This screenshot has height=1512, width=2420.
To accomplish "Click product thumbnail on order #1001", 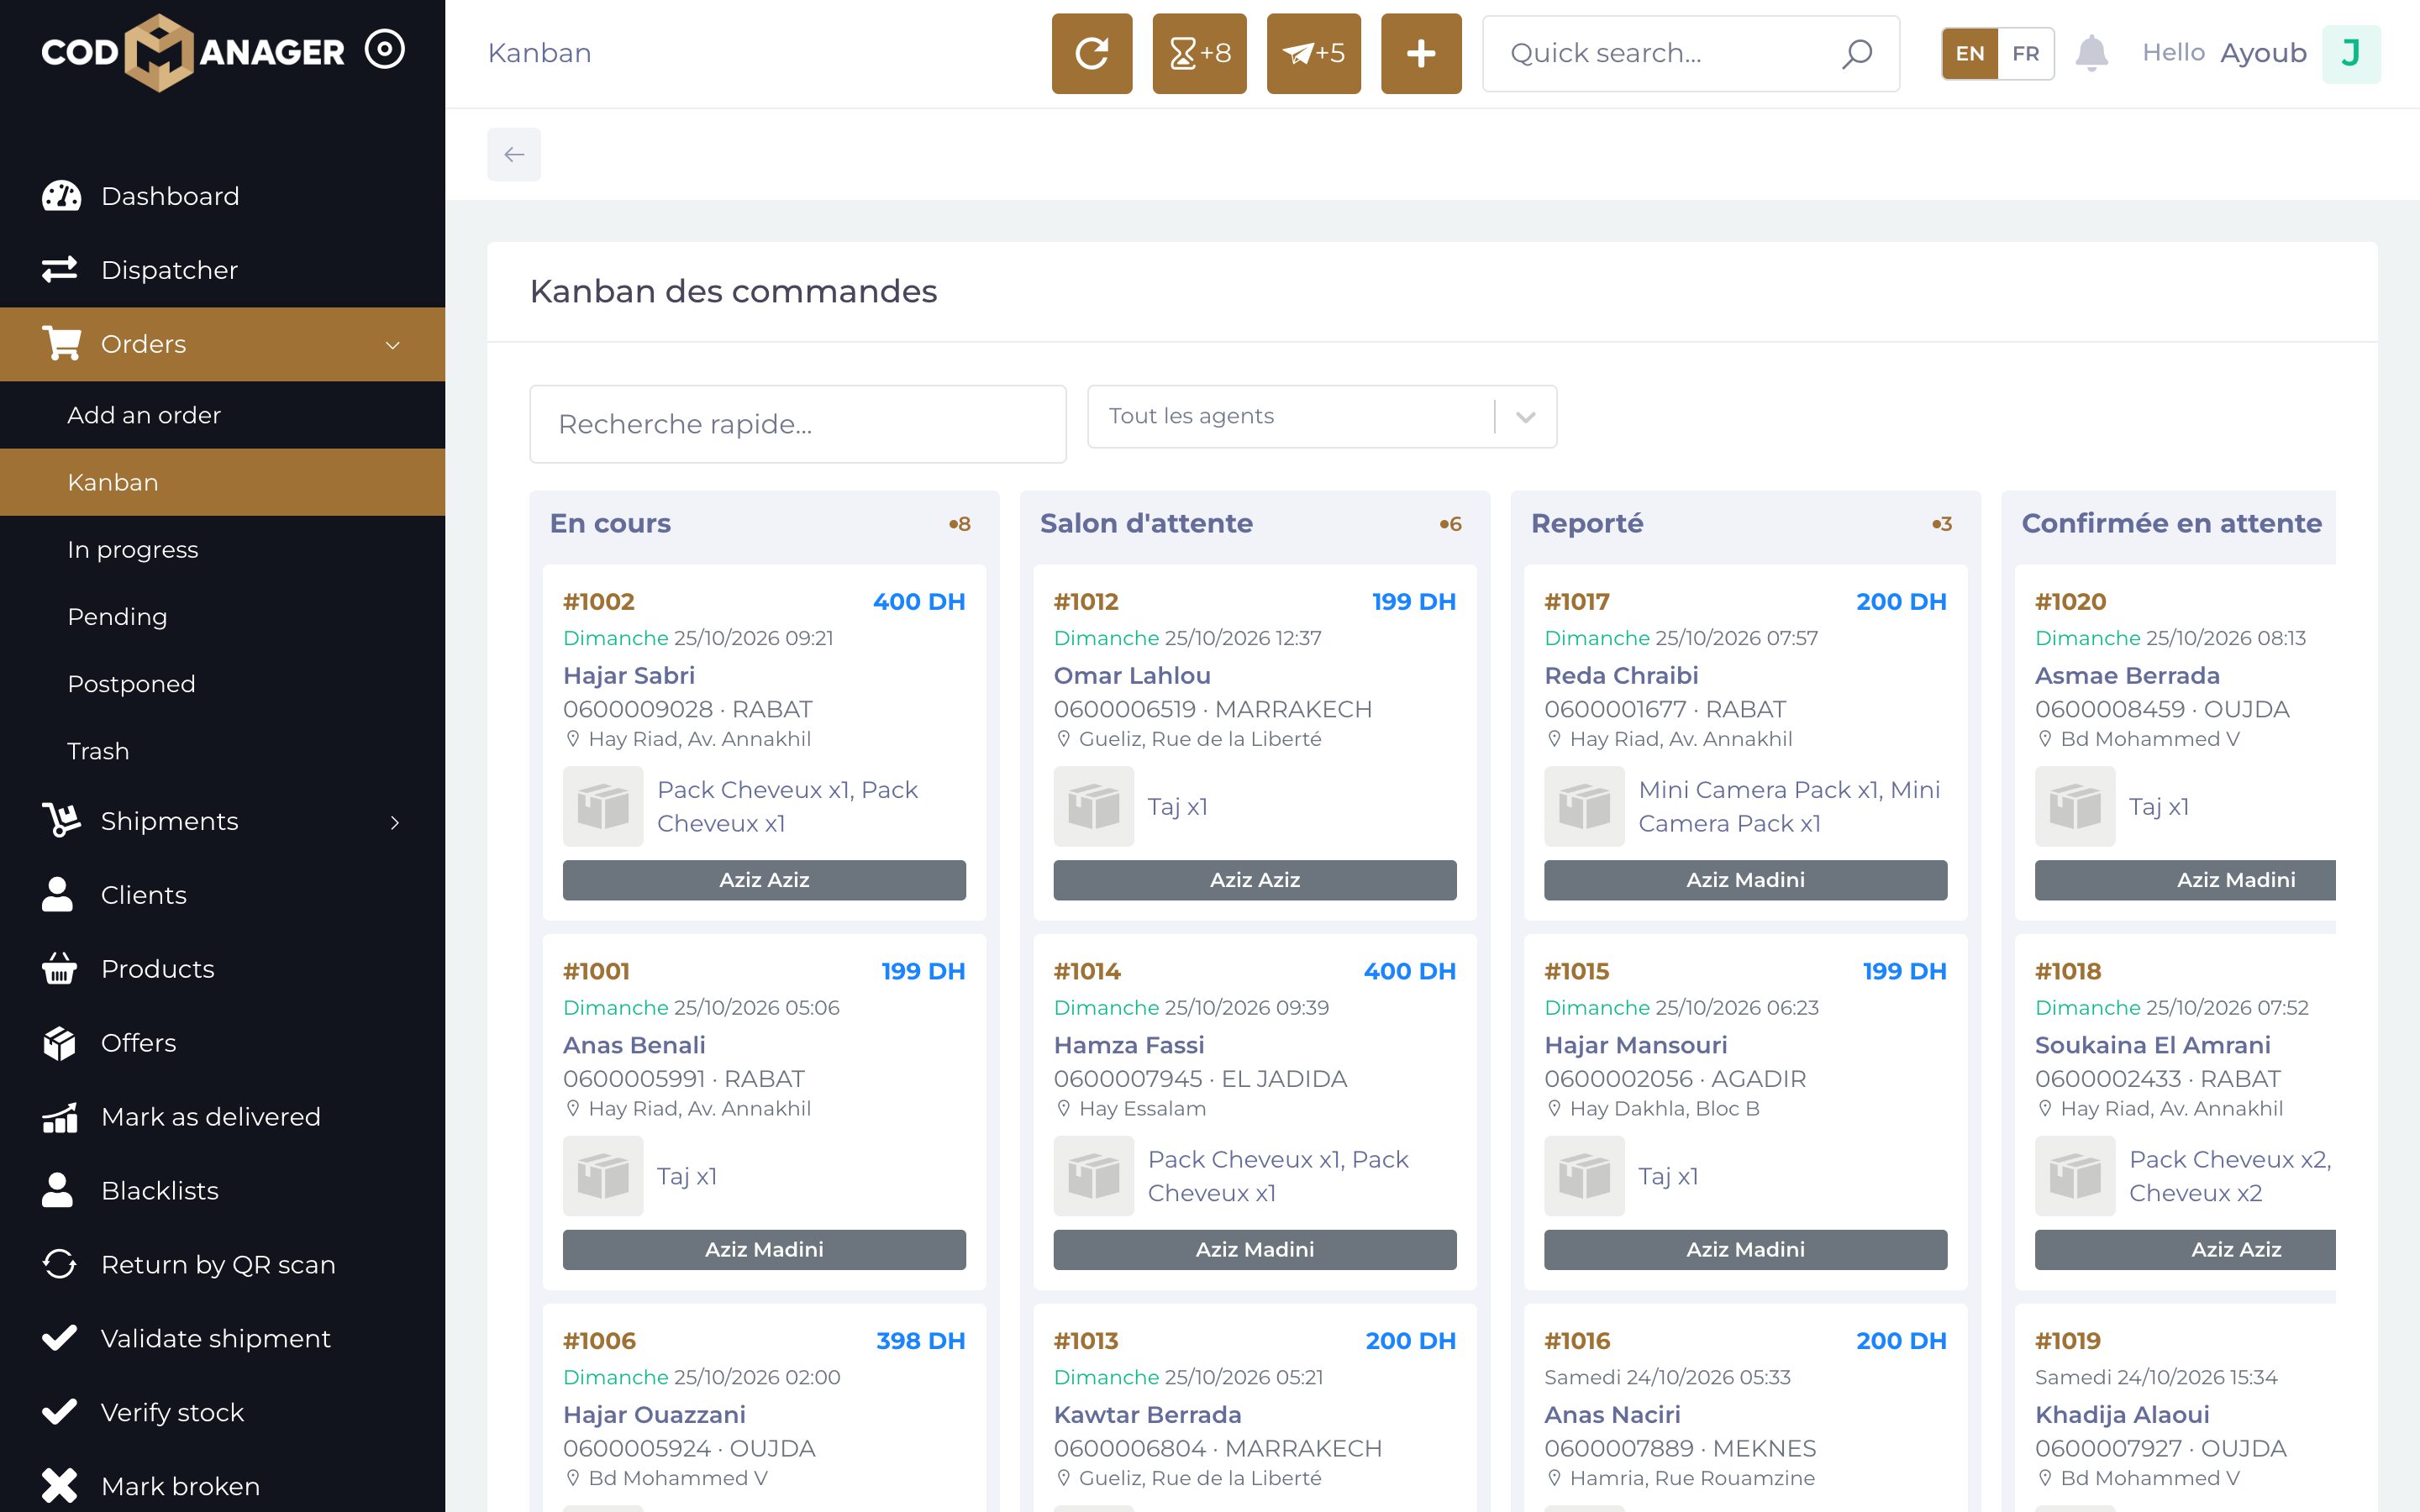I will click(603, 1176).
